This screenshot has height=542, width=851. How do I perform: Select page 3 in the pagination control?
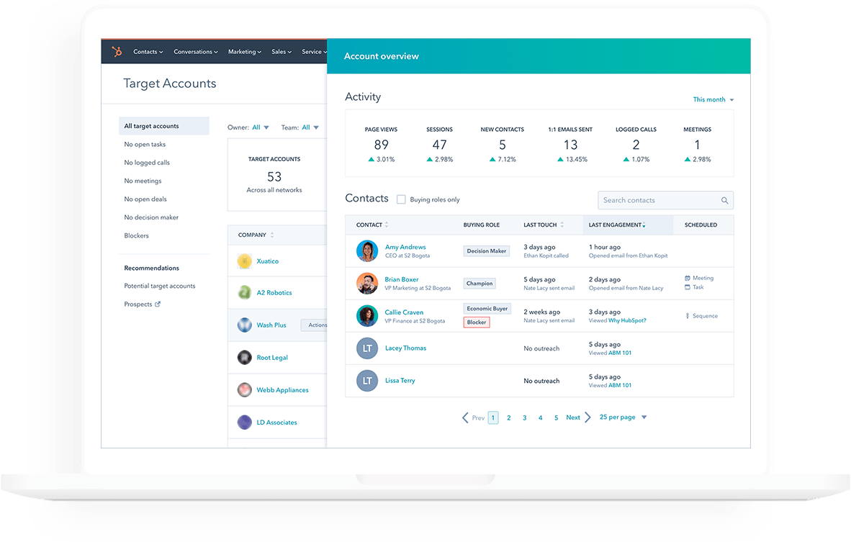[x=524, y=417]
